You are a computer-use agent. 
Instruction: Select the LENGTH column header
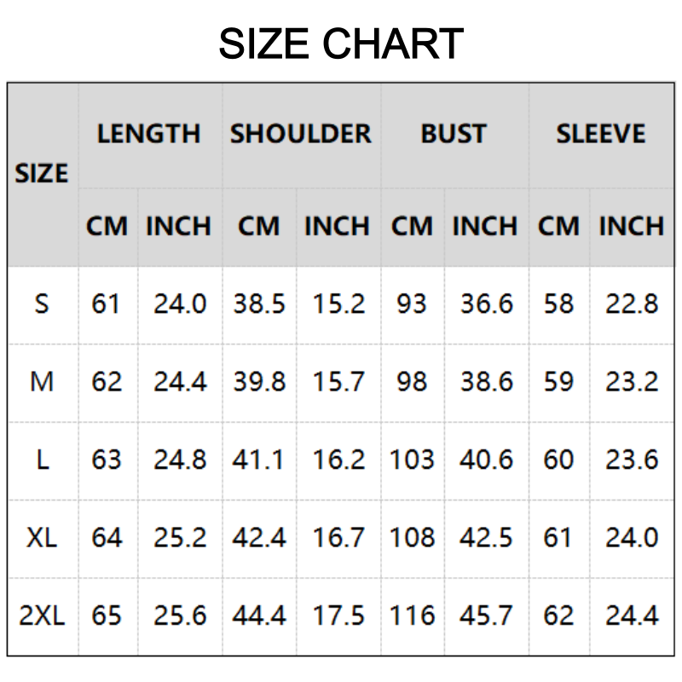tap(149, 134)
